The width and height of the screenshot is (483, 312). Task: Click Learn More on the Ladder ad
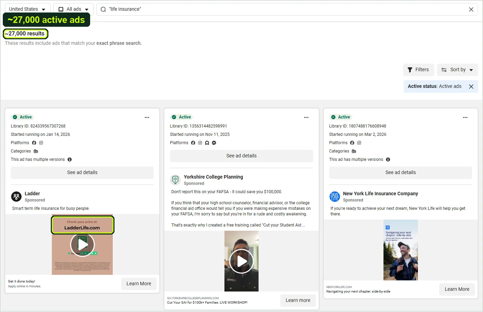[x=139, y=284]
